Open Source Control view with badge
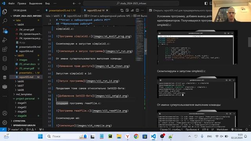 [5, 31]
